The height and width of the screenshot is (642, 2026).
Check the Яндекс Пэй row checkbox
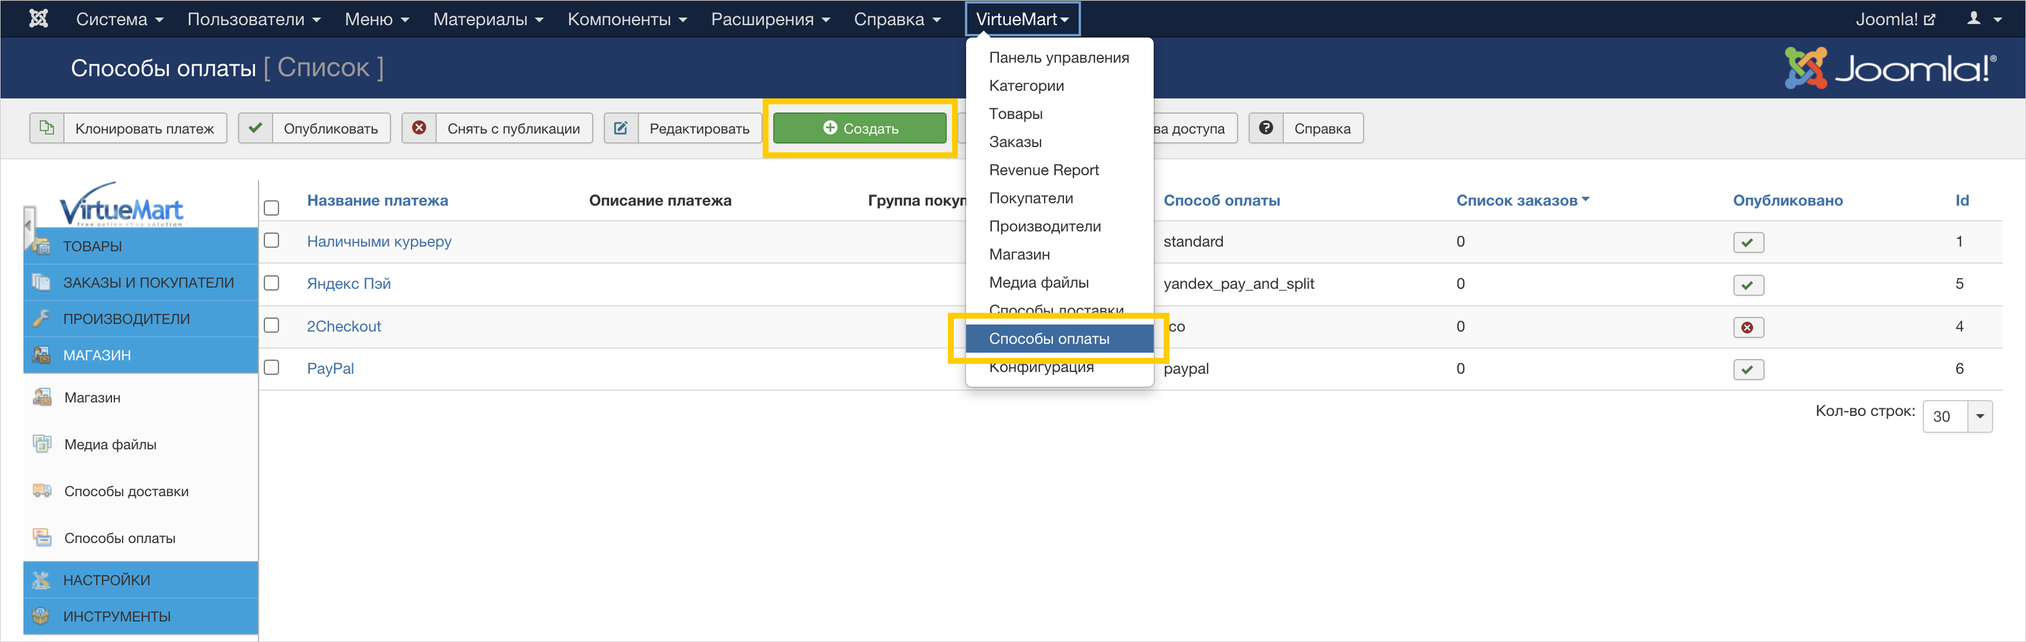coord(272,283)
